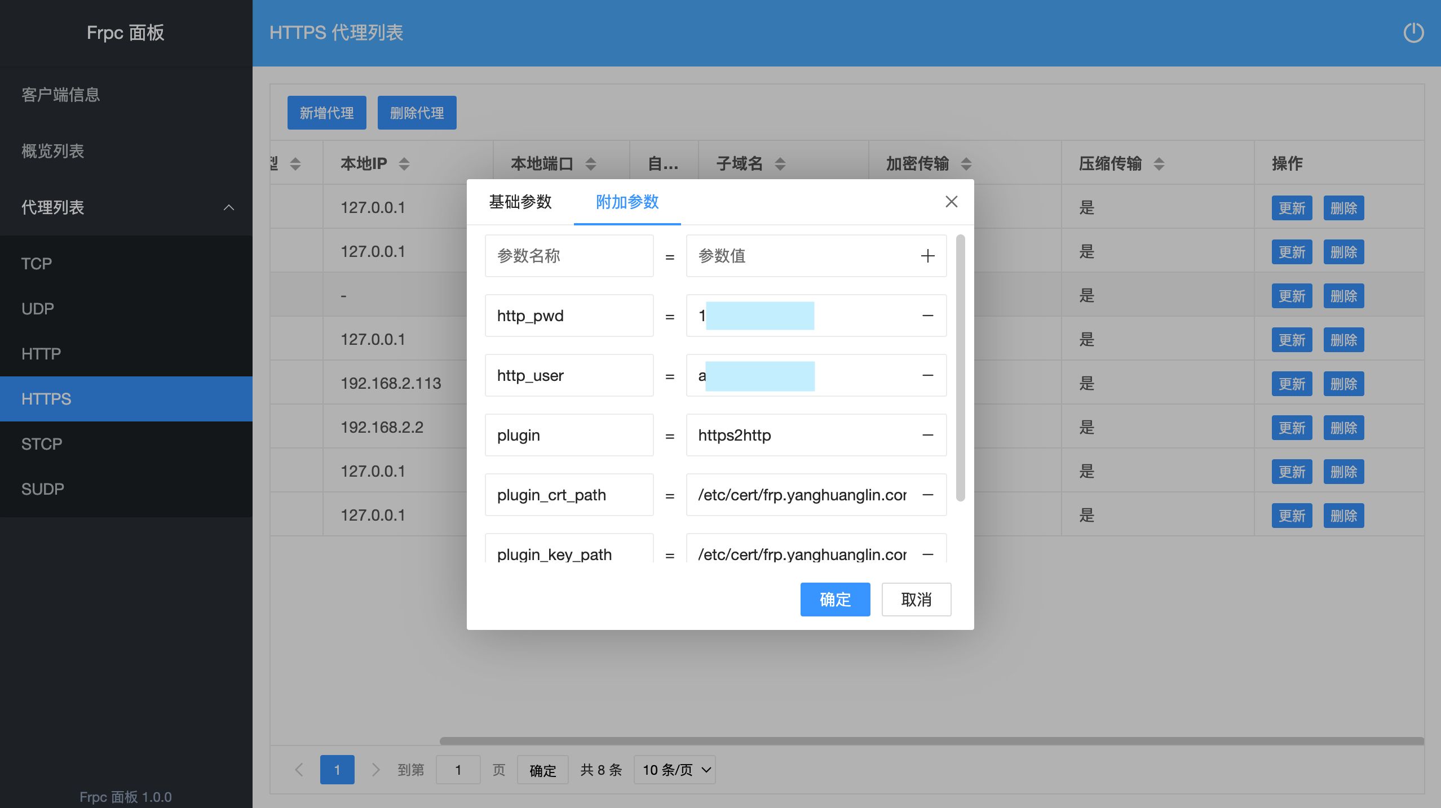Sort by 本地IP column arrows
This screenshot has width=1441, height=808.
coord(404,164)
